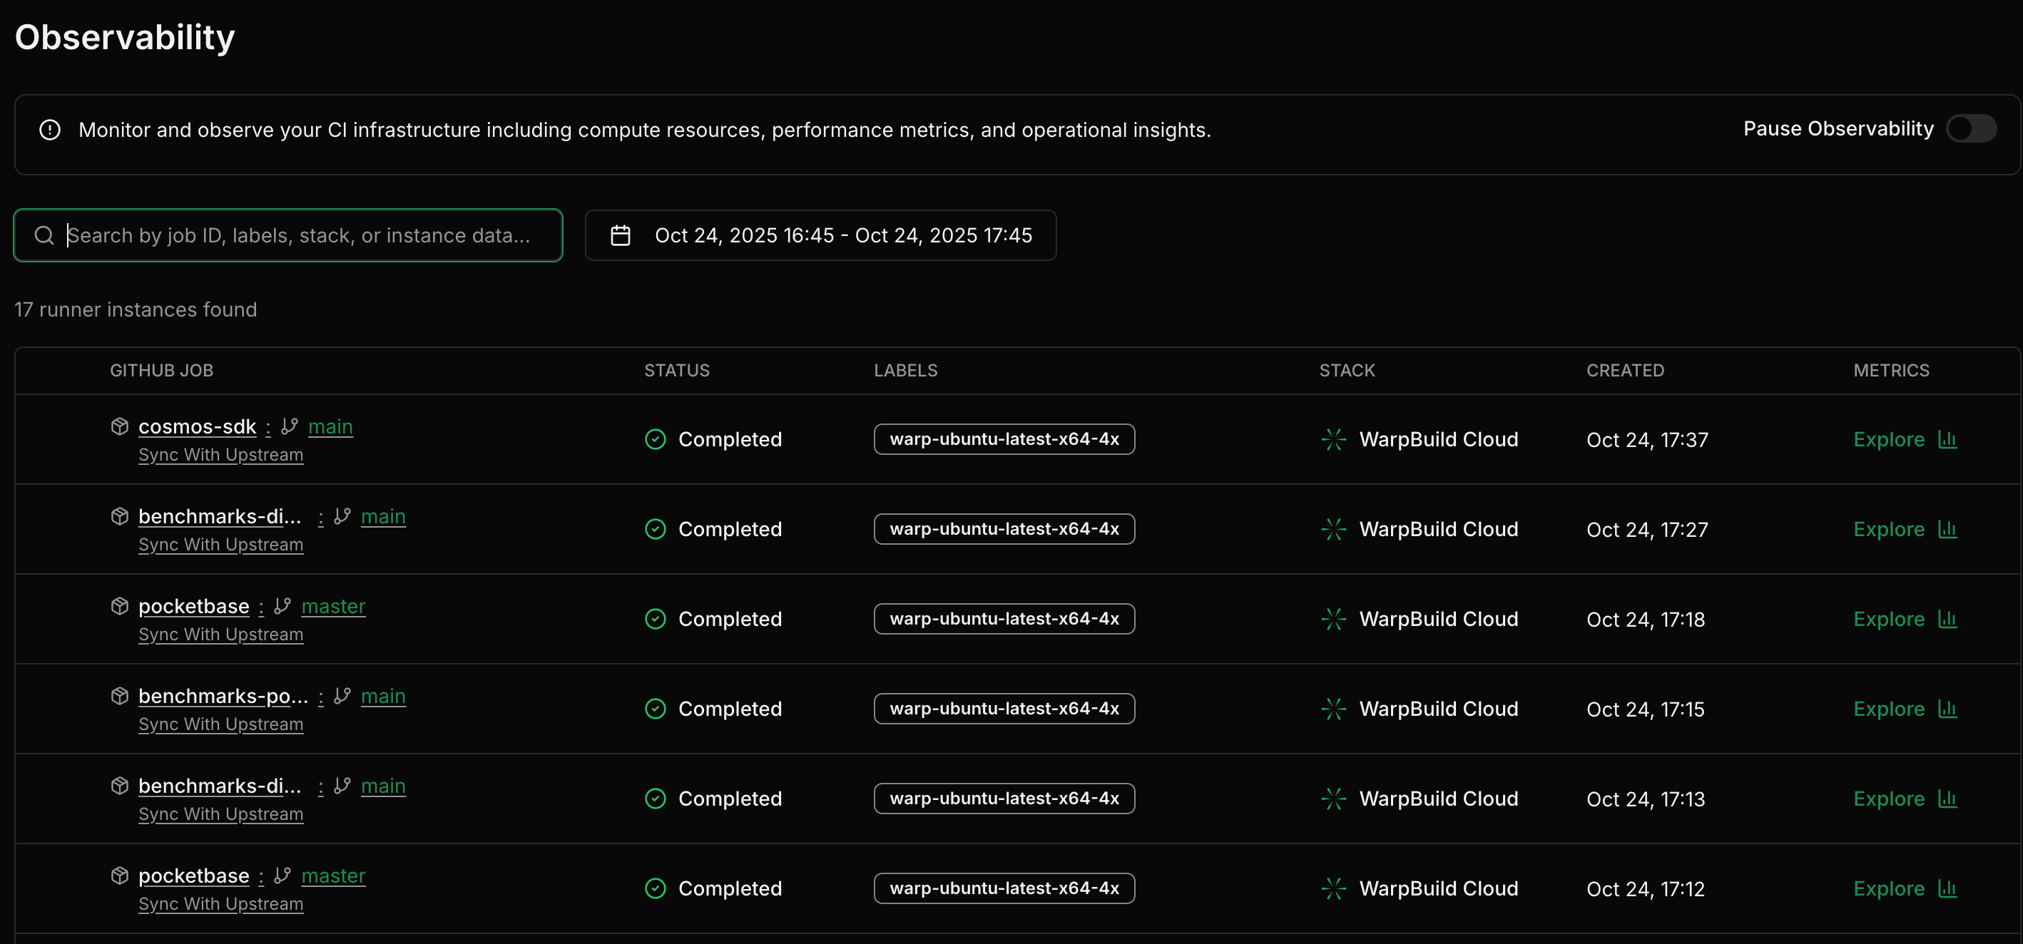Click Sync With Upstream under pocketbase
Viewport: 2023px width, 944px height.
[220, 634]
